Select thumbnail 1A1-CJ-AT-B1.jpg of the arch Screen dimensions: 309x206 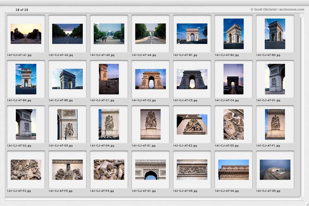point(192,34)
